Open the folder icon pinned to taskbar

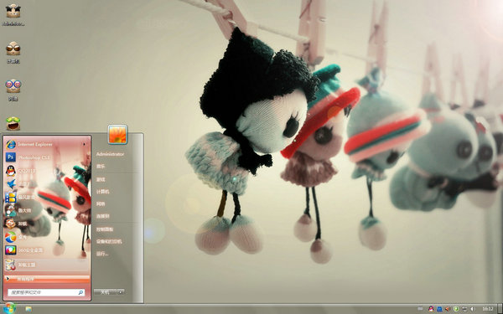(29, 309)
